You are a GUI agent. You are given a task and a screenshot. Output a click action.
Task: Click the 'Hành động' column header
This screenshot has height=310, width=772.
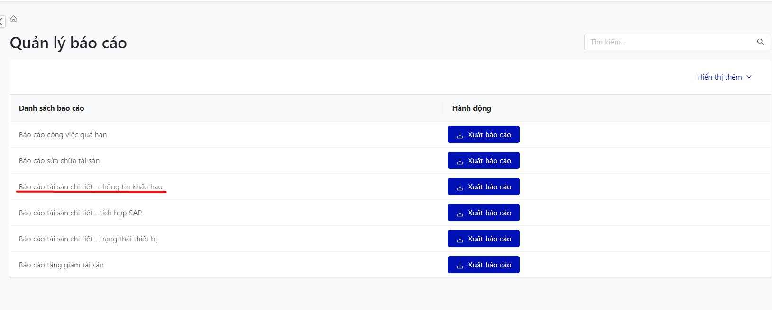[x=471, y=108]
